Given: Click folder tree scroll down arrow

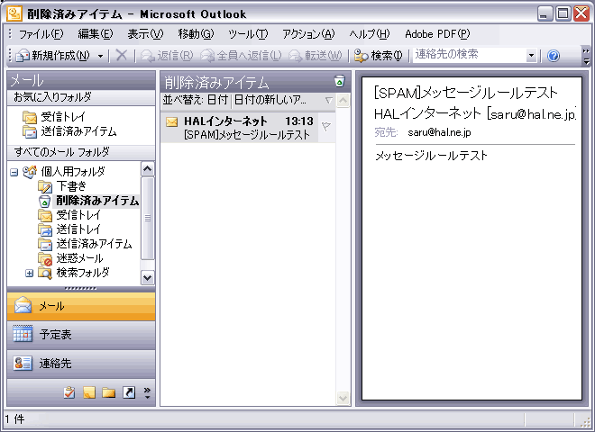Looking at the screenshot, I should tap(147, 278).
